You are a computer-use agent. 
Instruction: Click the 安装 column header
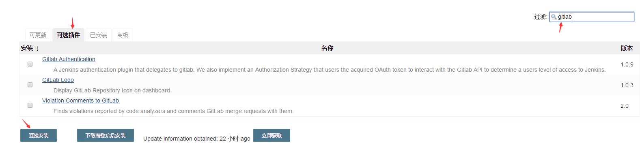click(27, 48)
